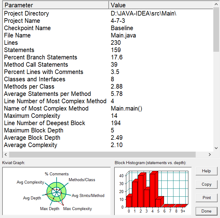The image size is (220, 218).
Task: Click the Main.main() value
Action: coord(126,108)
